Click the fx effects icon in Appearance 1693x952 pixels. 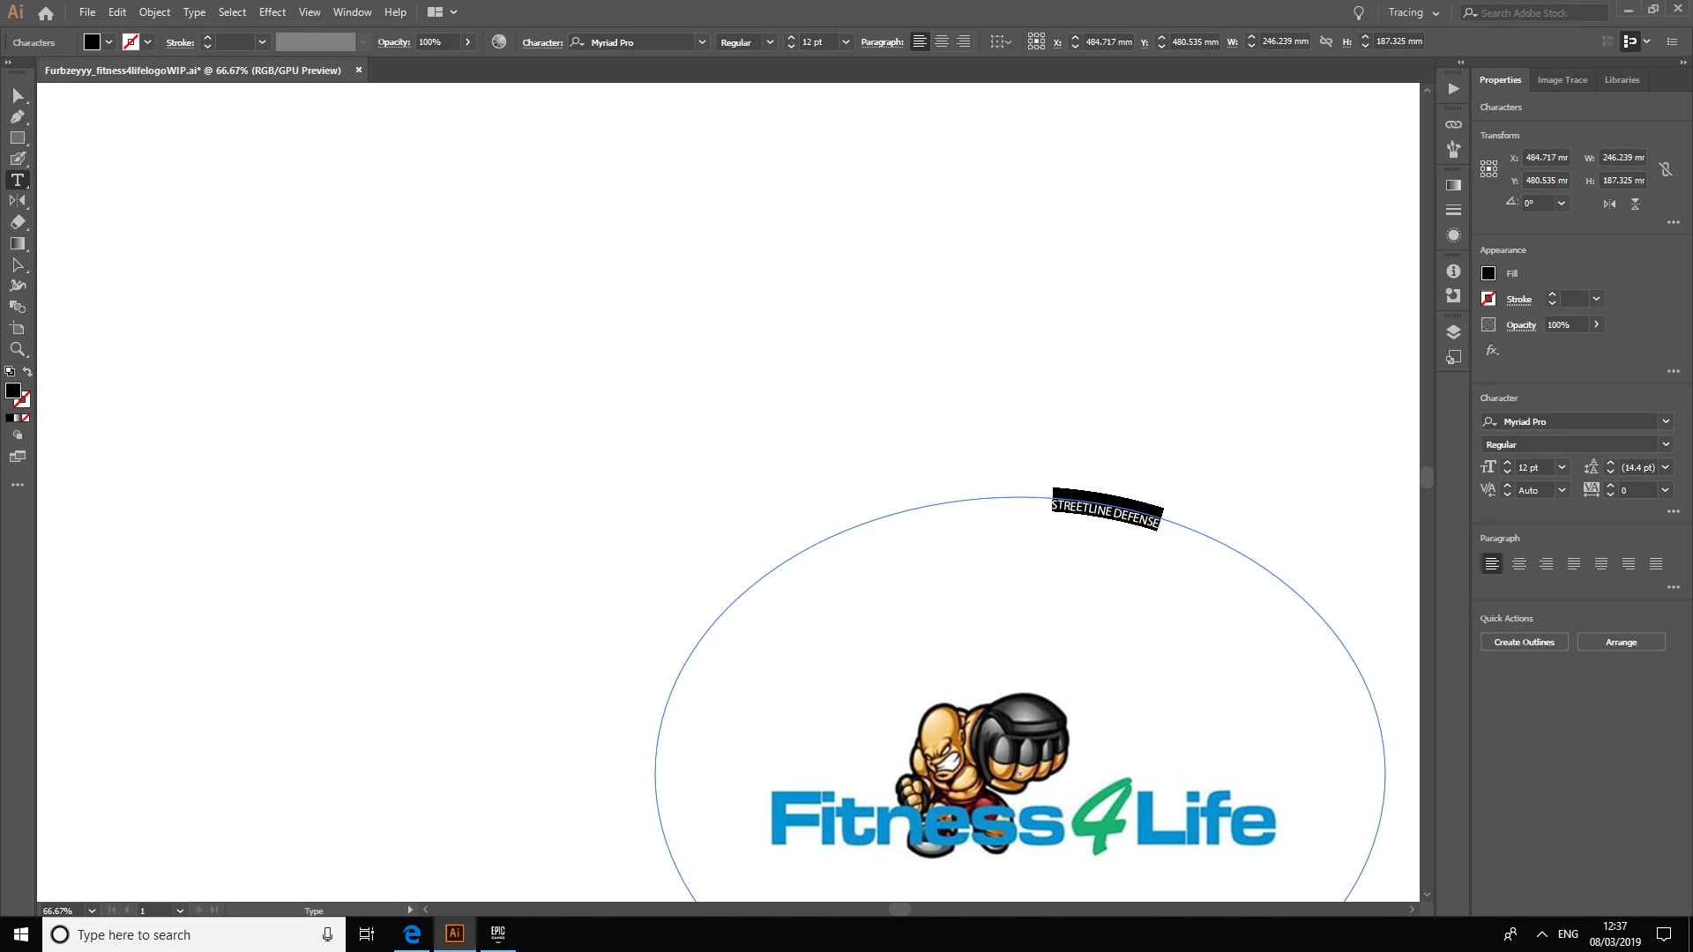tap(1492, 351)
